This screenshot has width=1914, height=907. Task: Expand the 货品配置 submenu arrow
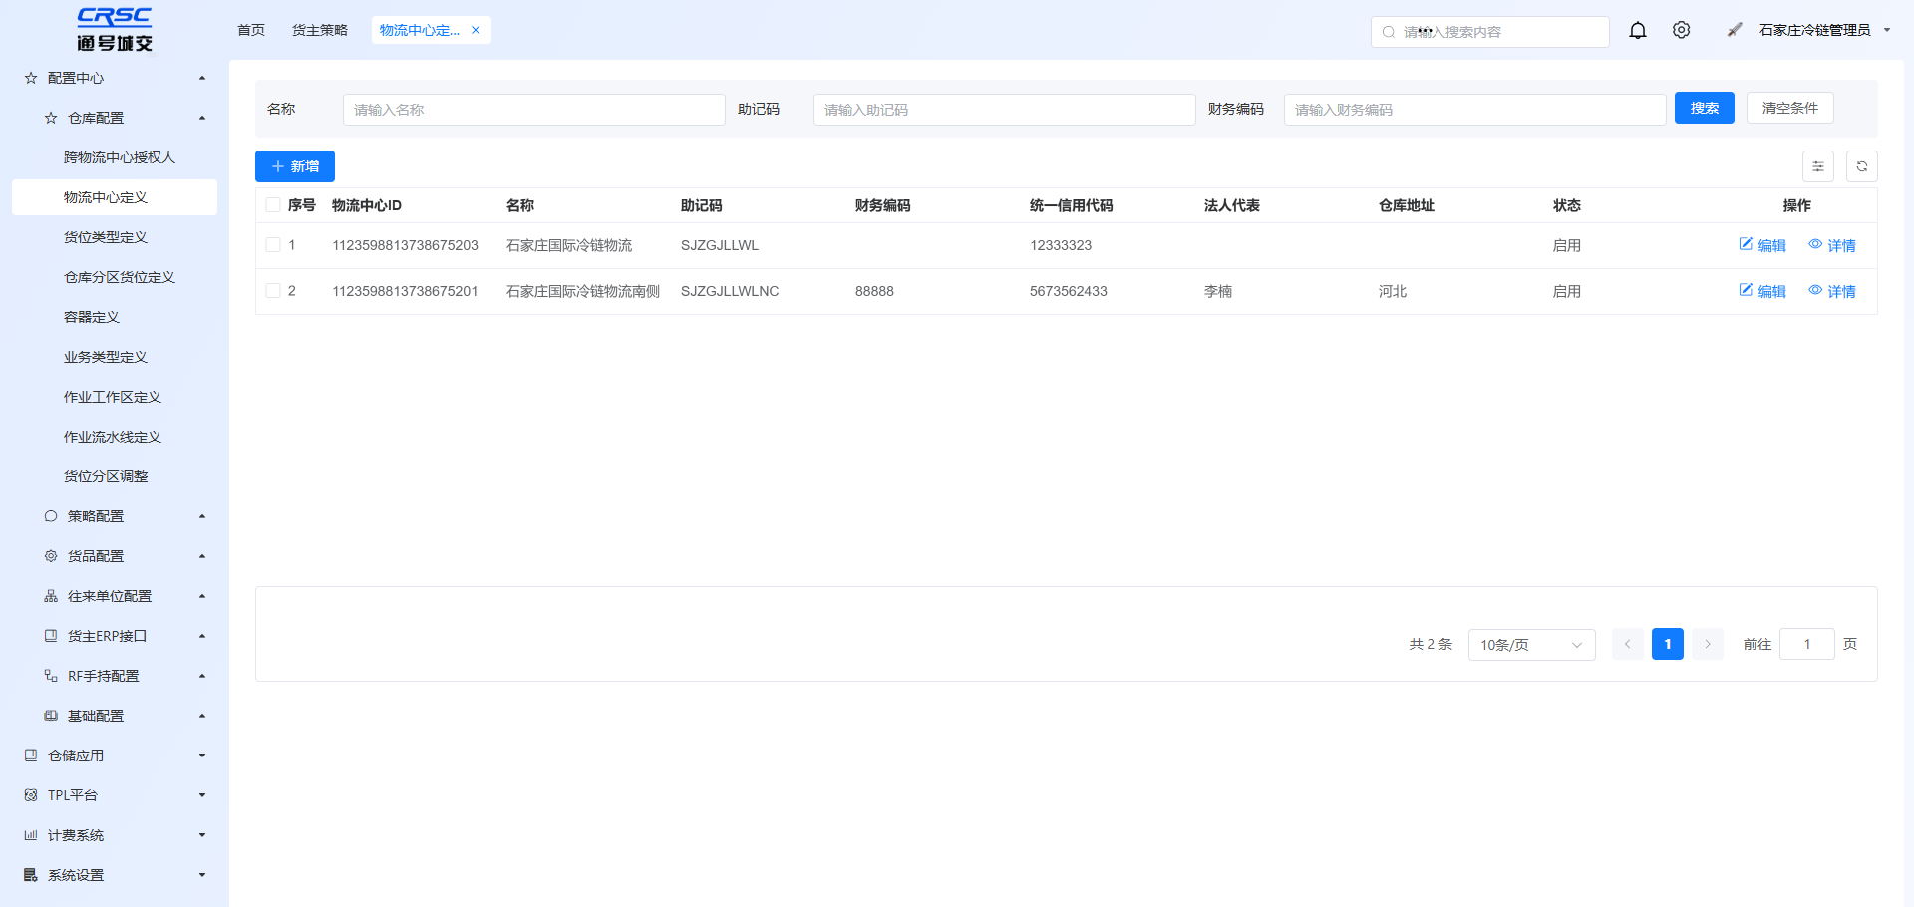pyautogui.click(x=202, y=556)
